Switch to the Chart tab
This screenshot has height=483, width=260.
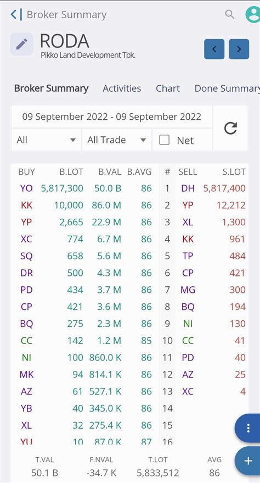pyautogui.click(x=167, y=88)
